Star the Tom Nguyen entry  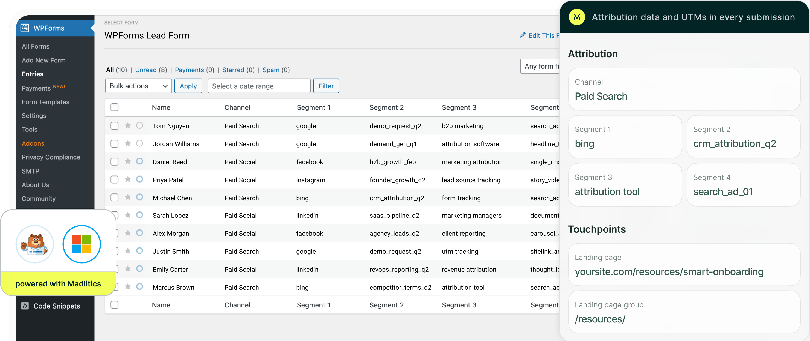point(128,126)
